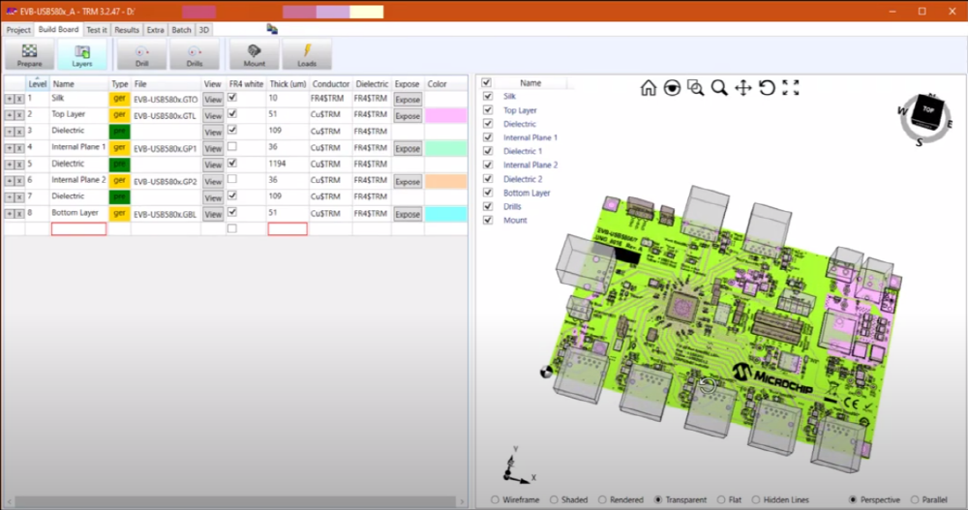Sort table by Level column header
Screen dimensions: 968x510
(37, 84)
